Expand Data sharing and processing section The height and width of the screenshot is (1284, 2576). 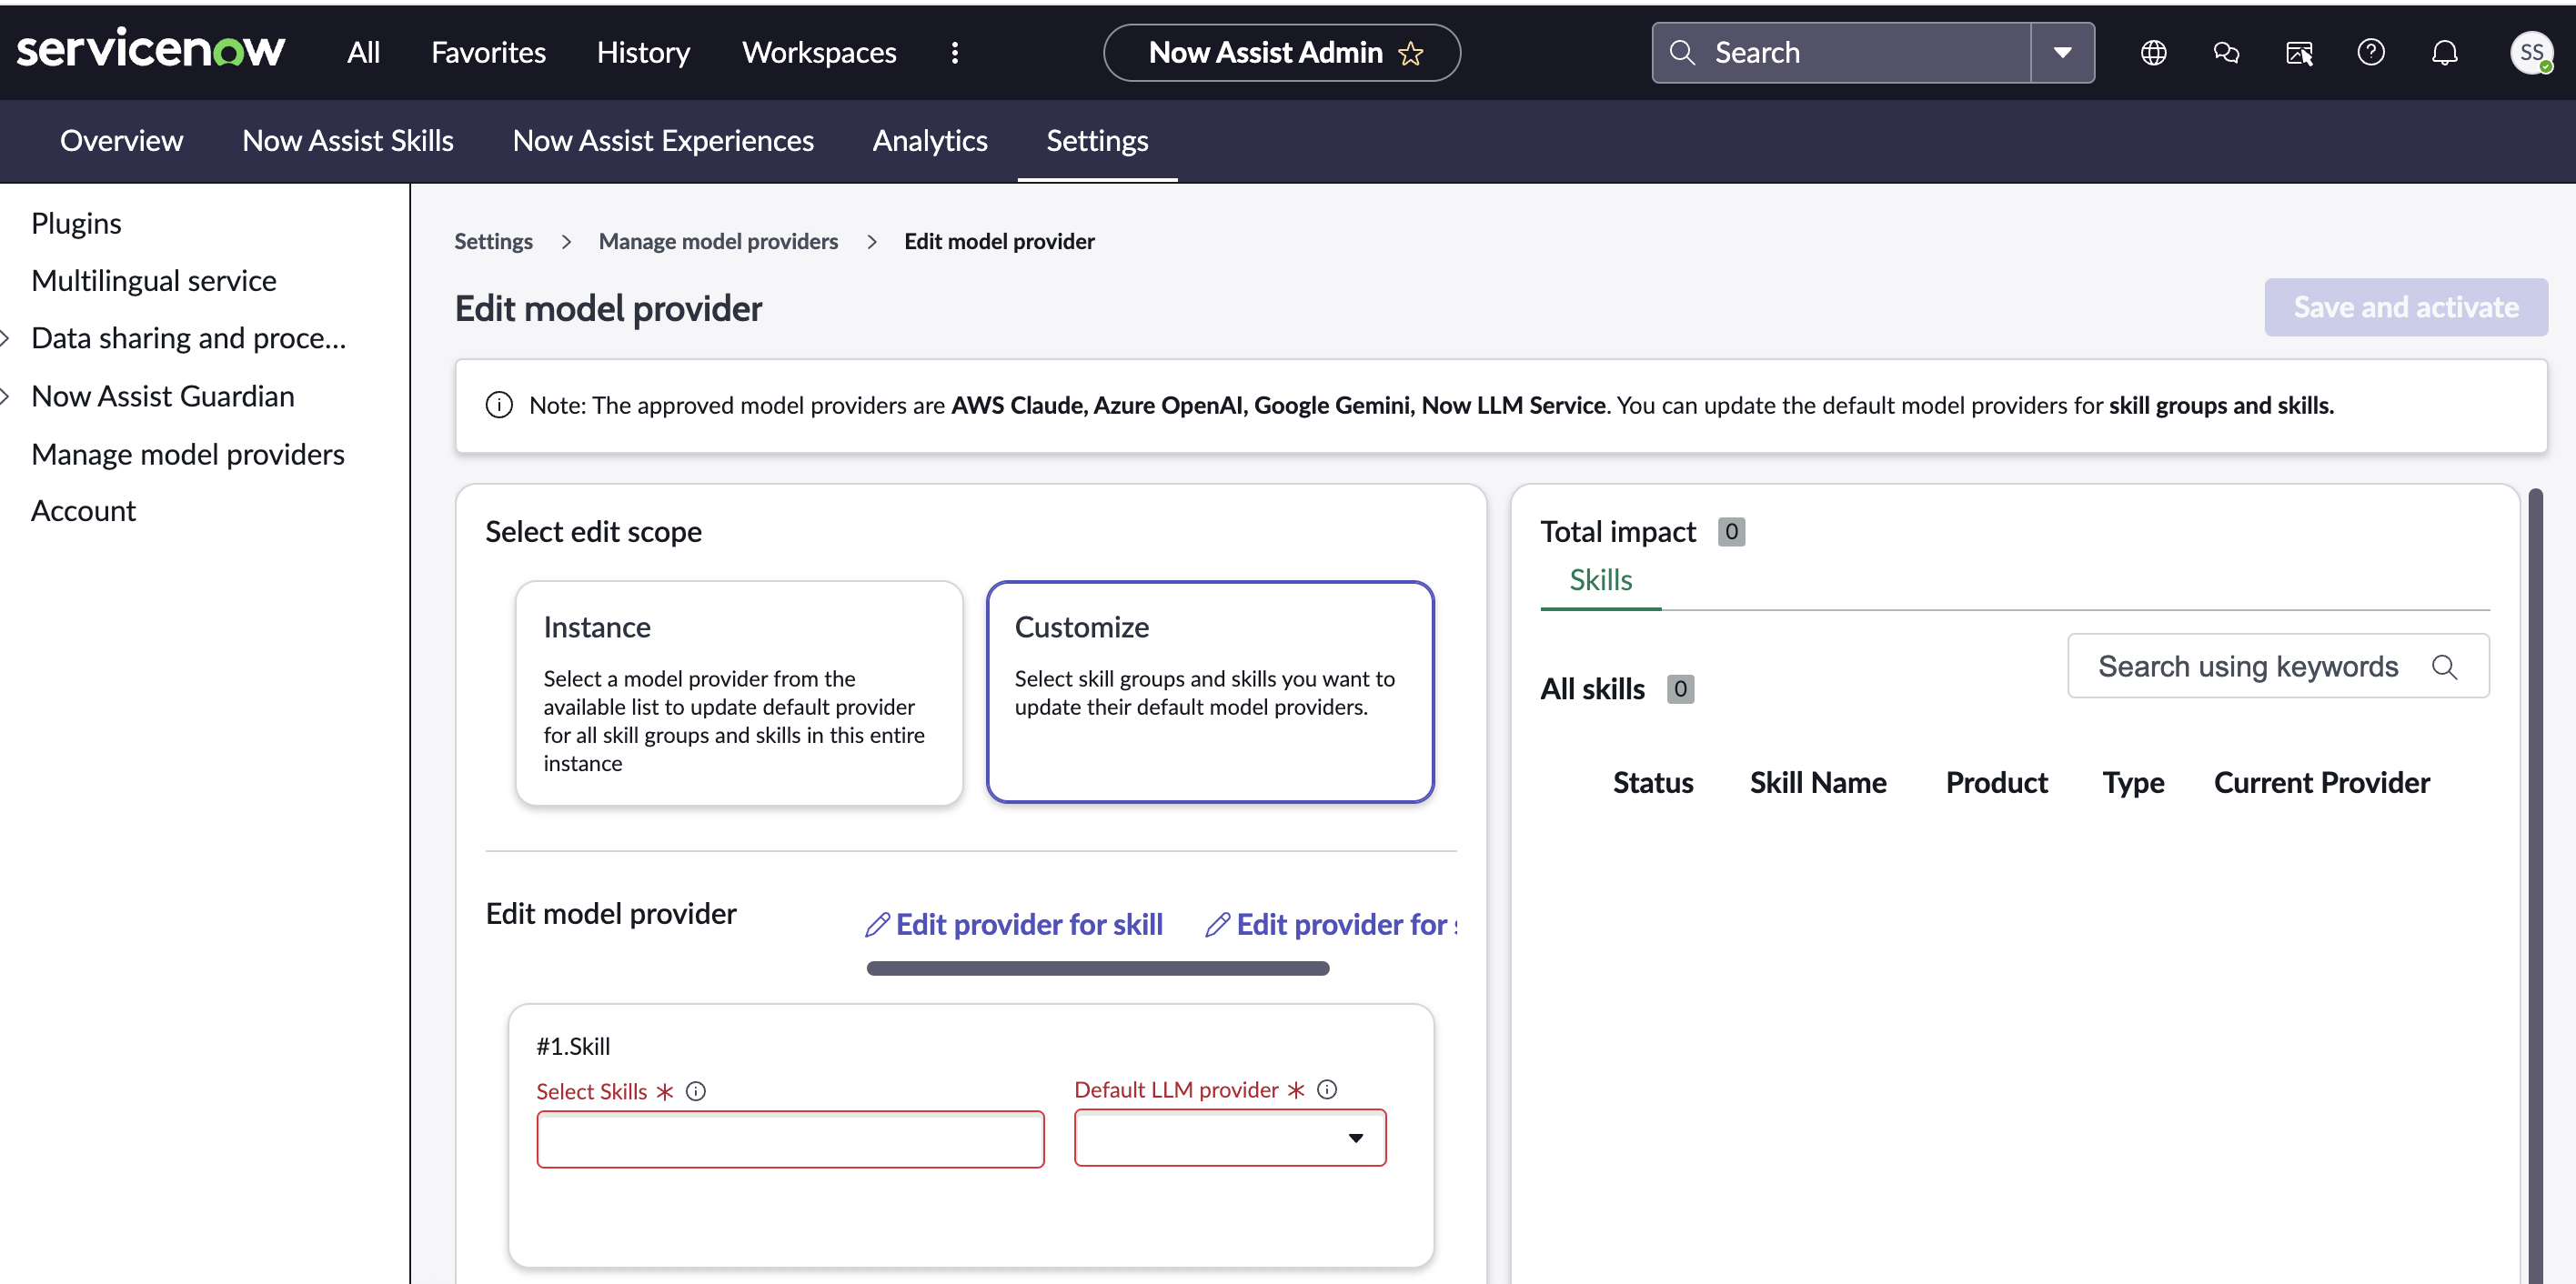(x=5, y=339)
